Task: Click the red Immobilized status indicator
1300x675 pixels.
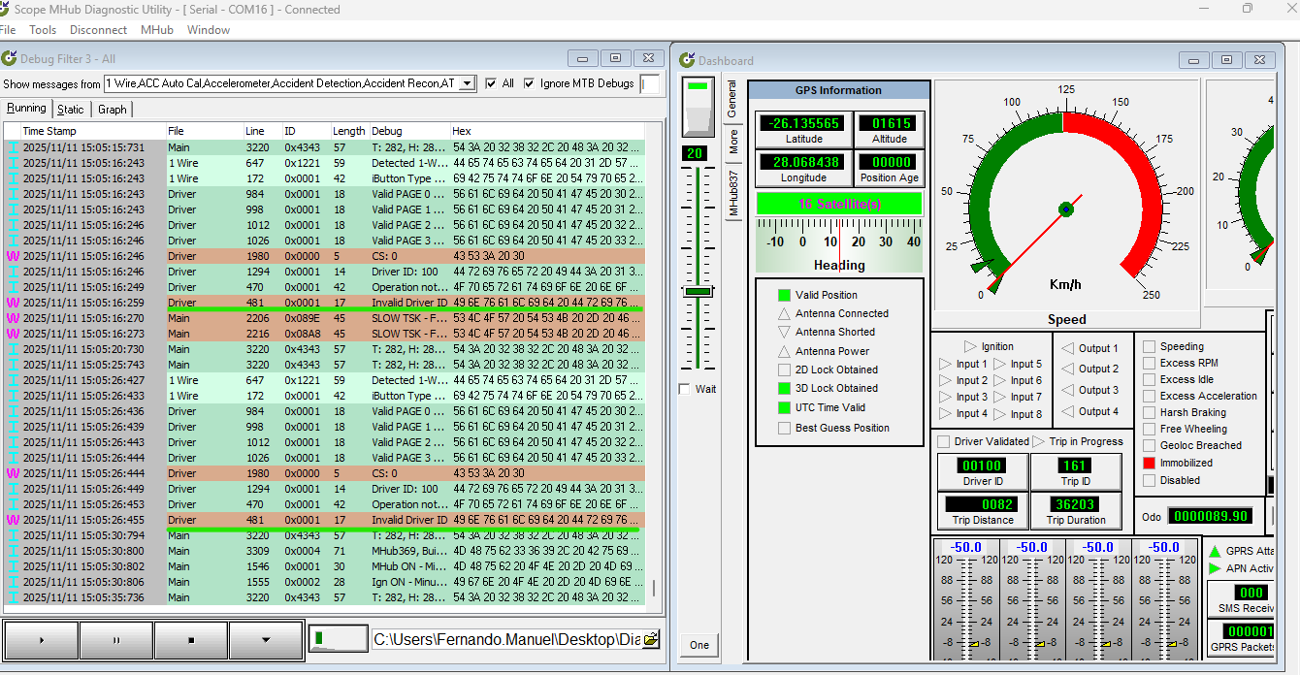Action: coord(1150,463)
